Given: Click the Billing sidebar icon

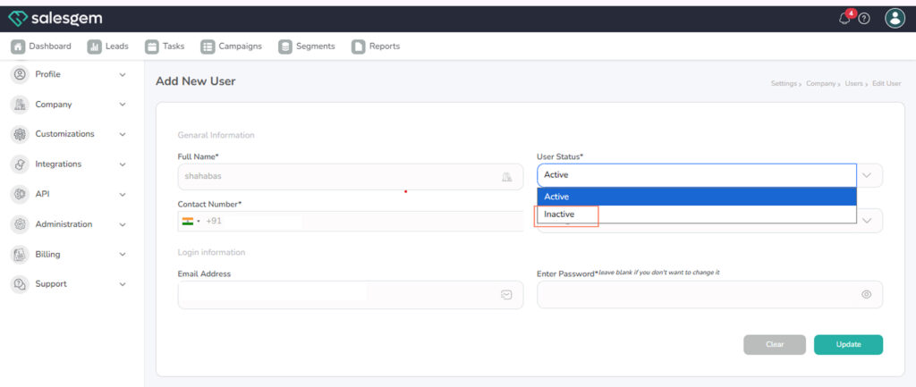Looking at the screenshot, I should tap(20, 255).
